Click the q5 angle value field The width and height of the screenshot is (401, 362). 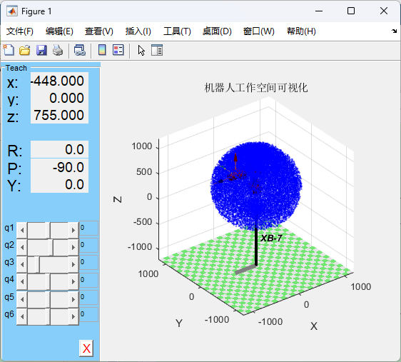click(88, 297)
